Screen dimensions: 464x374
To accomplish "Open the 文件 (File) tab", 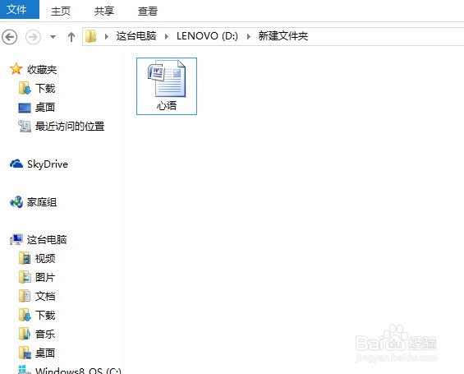I will tap(20, 9).
